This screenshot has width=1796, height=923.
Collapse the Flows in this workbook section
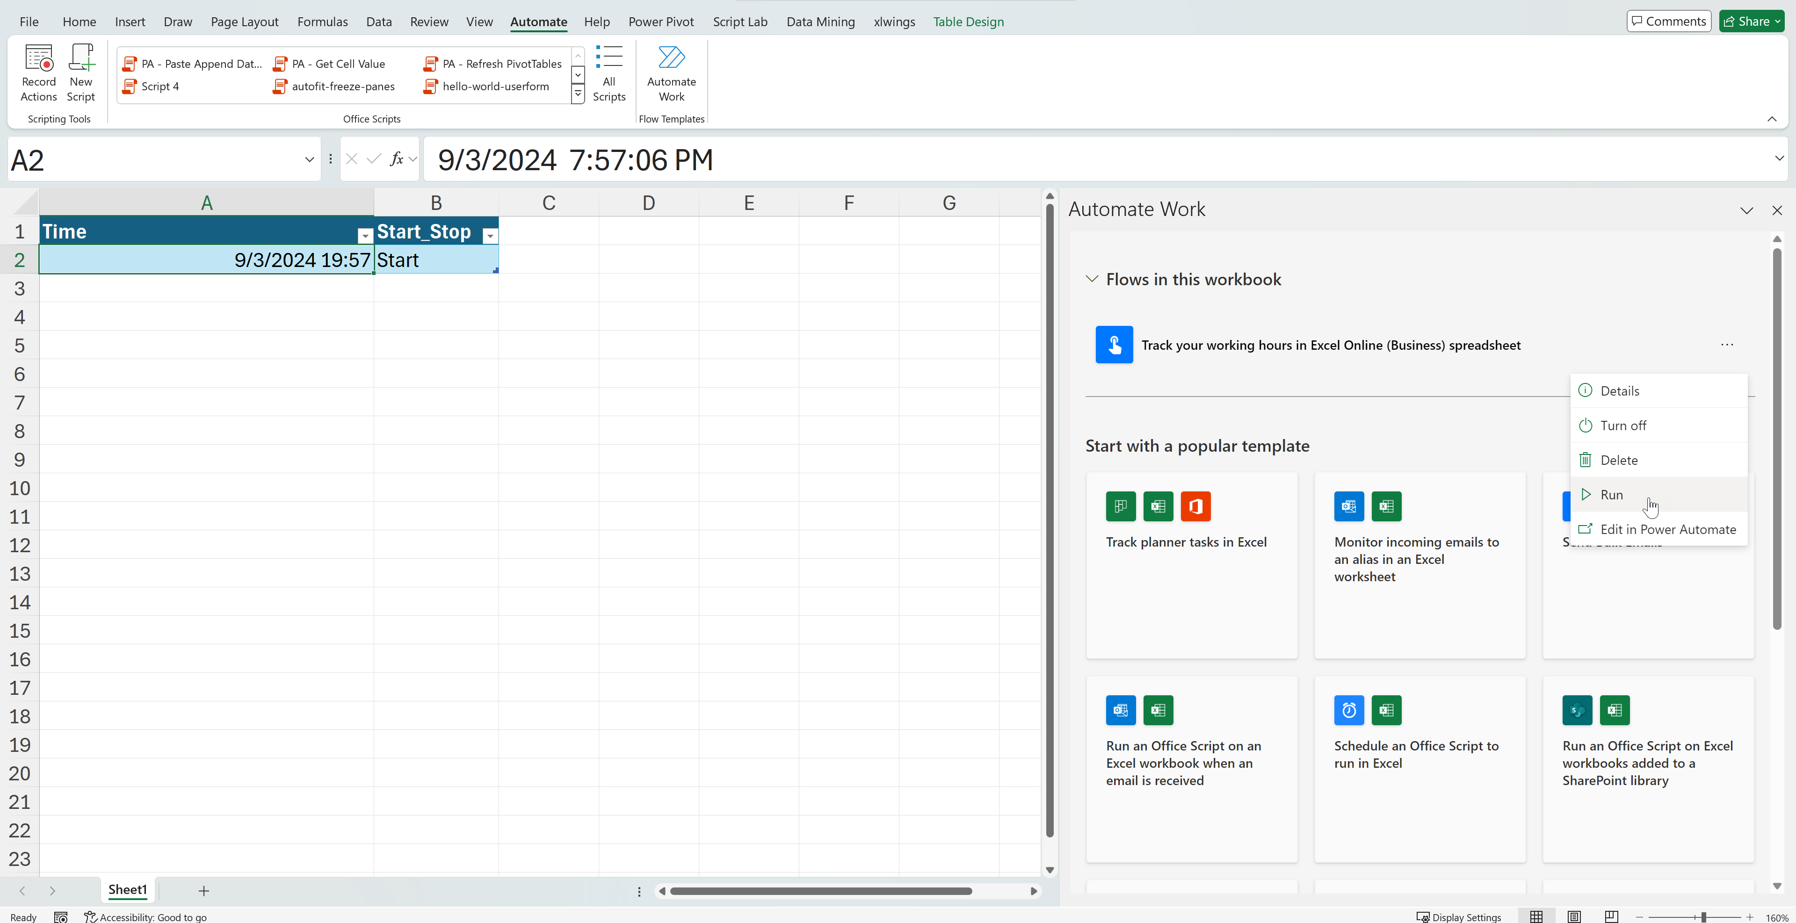1091,279
